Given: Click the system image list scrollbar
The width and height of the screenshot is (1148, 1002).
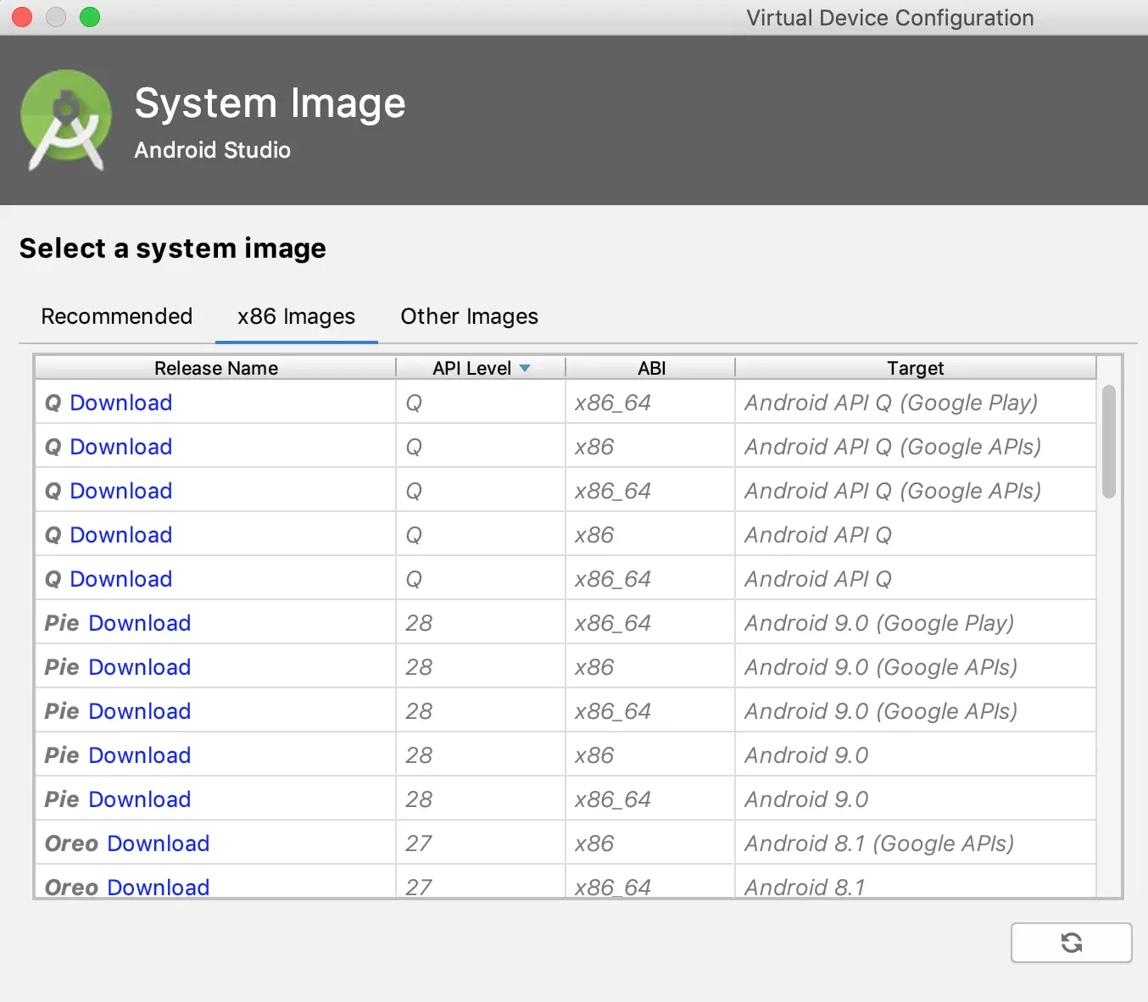Looking at the screenshot, I should (1108, 442).
